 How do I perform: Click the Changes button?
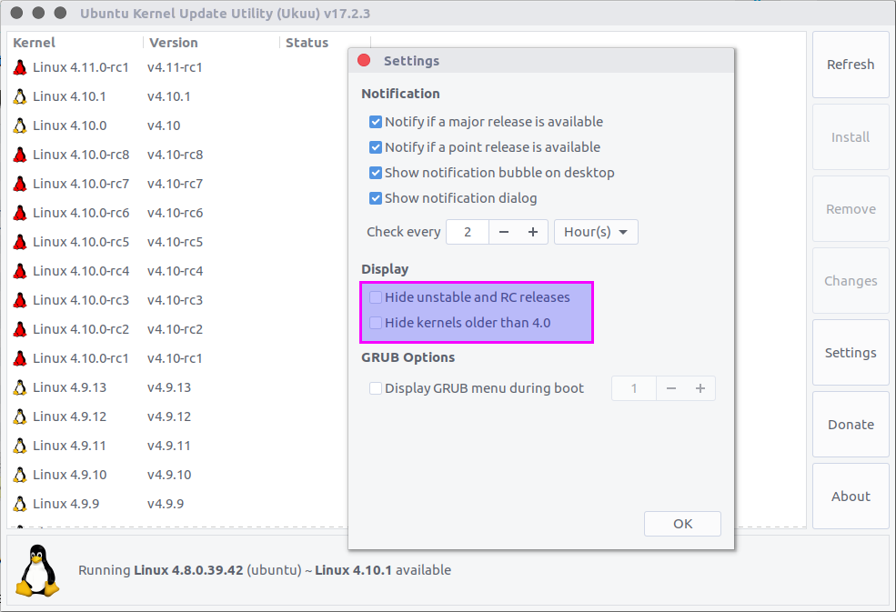coord(851,281)
